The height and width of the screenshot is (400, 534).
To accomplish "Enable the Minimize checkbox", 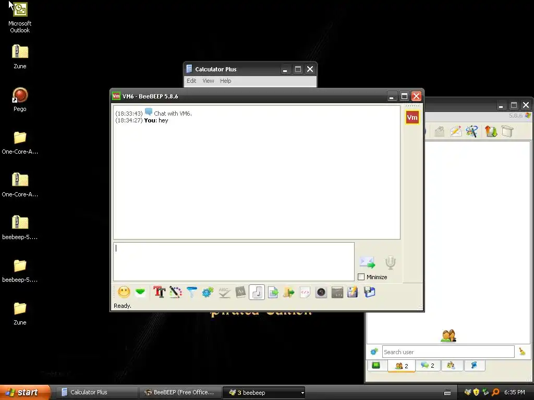I will click(x=361, y=277).
